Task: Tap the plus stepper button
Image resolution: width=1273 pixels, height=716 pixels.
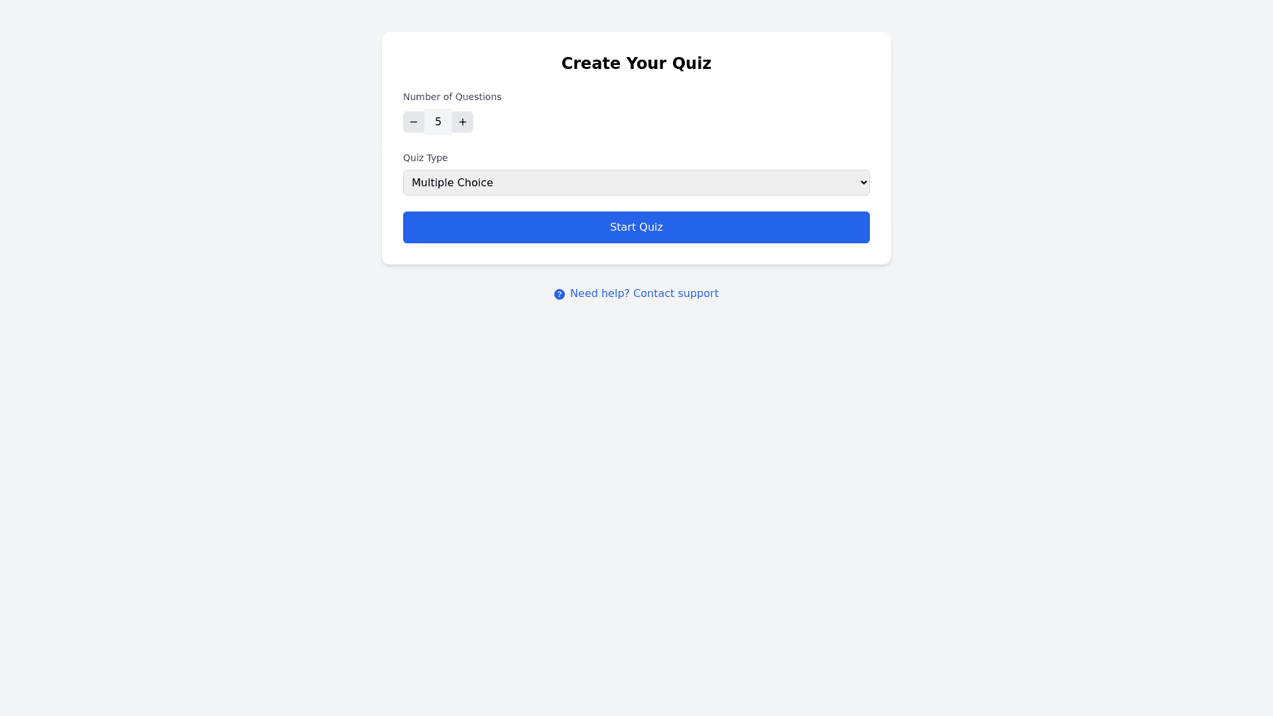Action: point(463,122)
